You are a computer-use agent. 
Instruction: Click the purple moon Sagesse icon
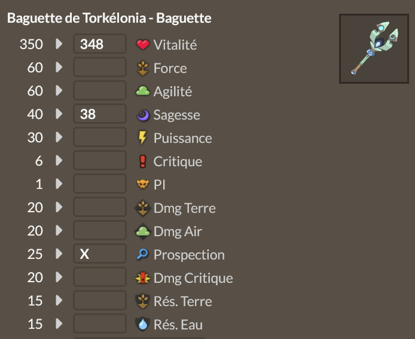[x=142, y=115]
